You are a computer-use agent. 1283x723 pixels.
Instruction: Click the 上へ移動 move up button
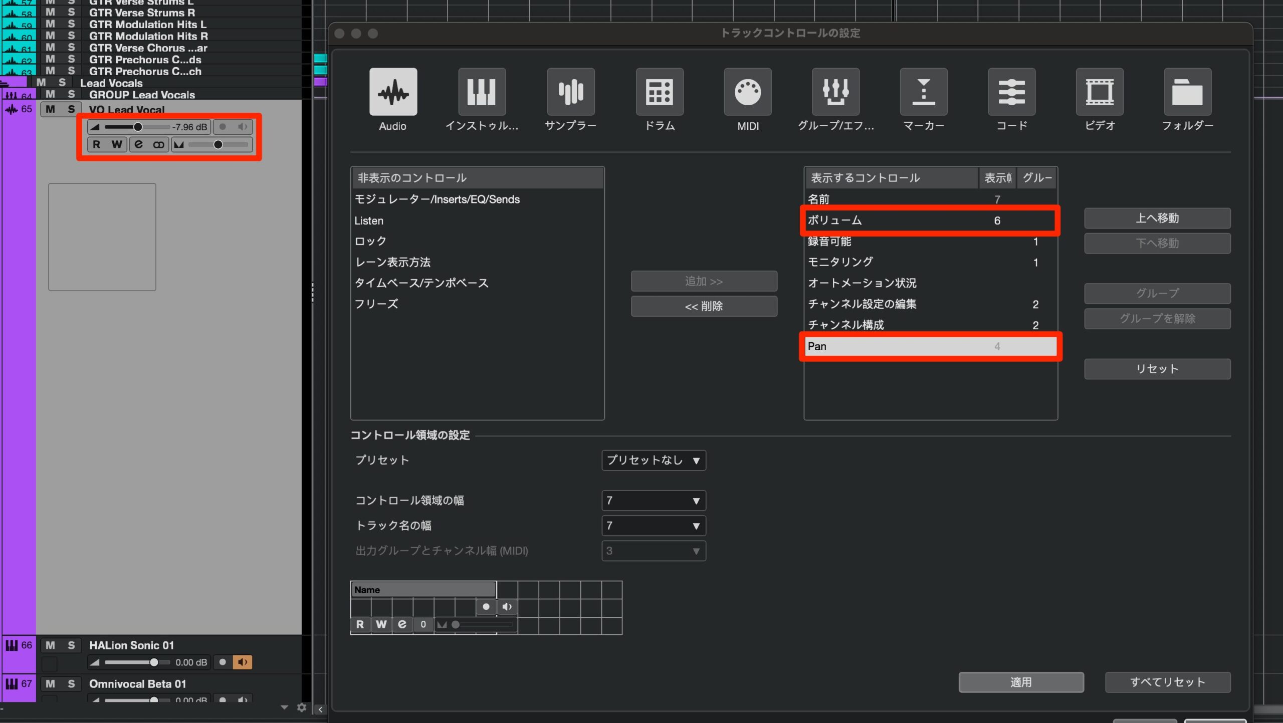coord(1157,218)
